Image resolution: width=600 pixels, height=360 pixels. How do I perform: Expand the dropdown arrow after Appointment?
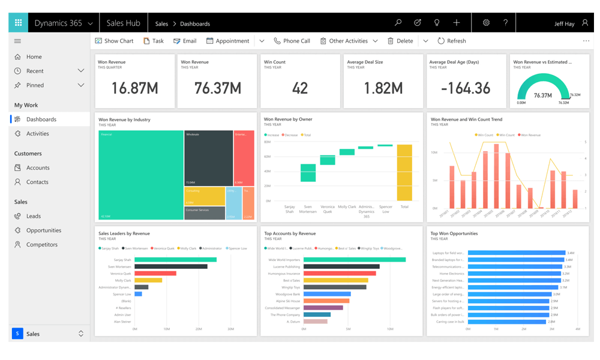262,41
